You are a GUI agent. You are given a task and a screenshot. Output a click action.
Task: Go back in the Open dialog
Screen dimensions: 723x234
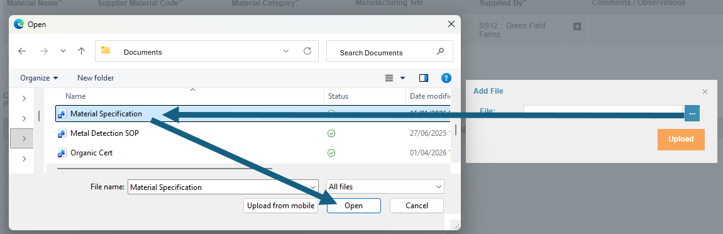[21, 51]
